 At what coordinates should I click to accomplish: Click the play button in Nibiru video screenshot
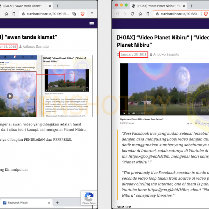[x=124, y=113]
